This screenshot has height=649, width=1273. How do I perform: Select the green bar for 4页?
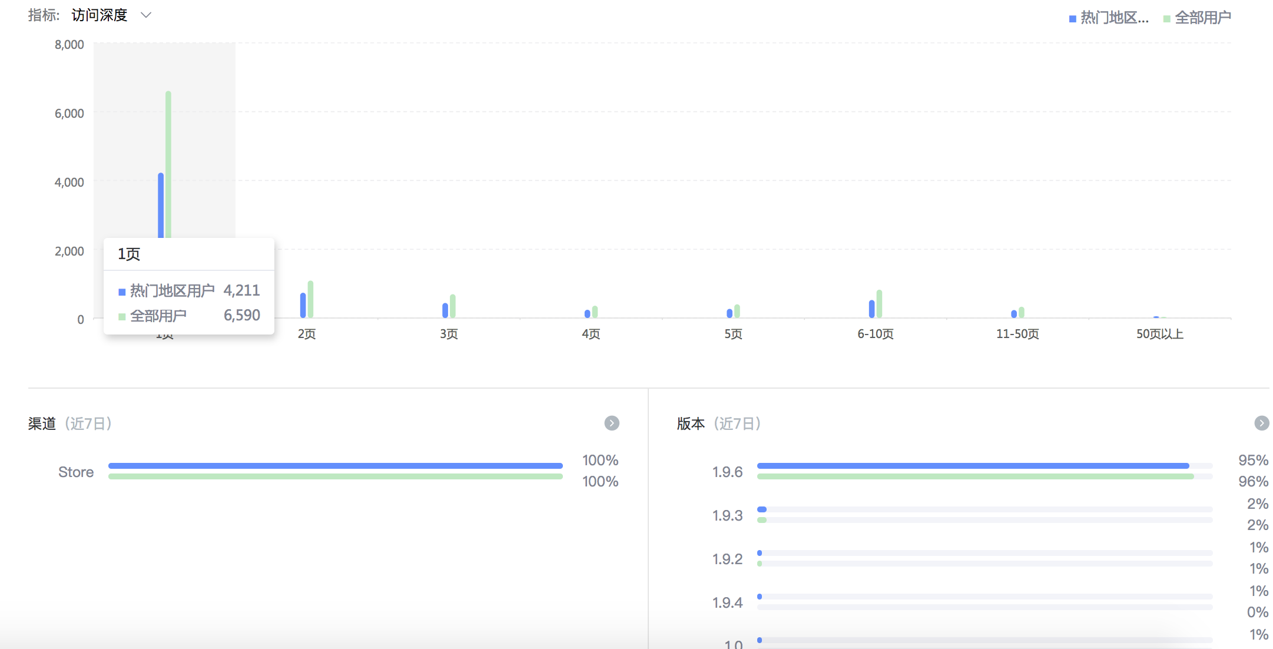(595, 312)
